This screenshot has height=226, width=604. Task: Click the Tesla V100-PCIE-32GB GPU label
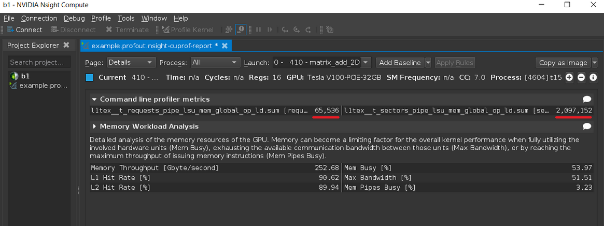coord(344,77)
